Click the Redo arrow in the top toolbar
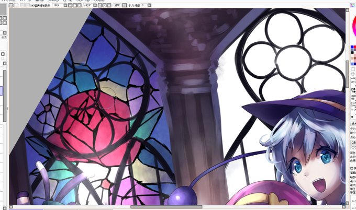The width and height of the screenshot is (356, 210). (x=16, y=5)
